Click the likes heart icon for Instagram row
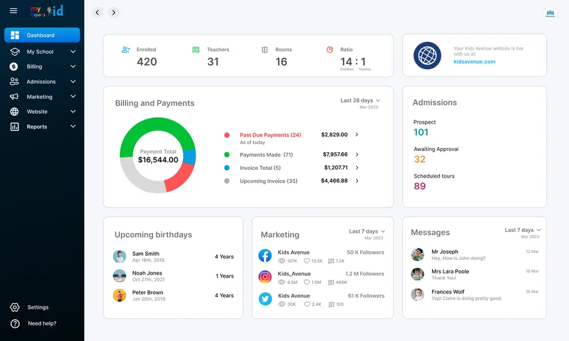Screen dimensions: 569x341 (x=306, y=282)
